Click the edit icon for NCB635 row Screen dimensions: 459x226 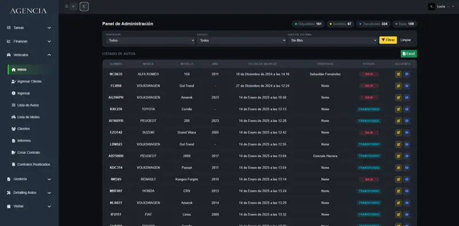tap(398, 74)
